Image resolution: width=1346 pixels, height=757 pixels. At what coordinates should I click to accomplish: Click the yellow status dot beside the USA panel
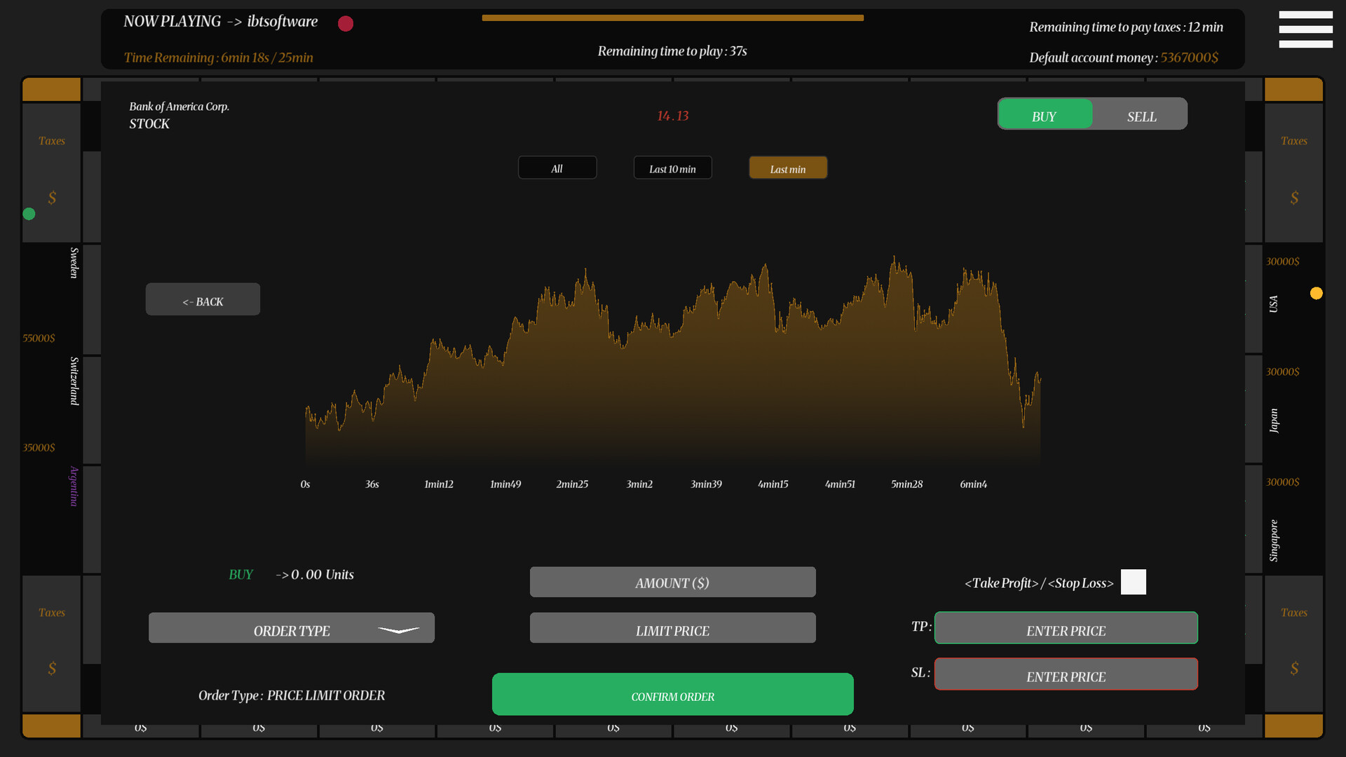point(1317,293)
